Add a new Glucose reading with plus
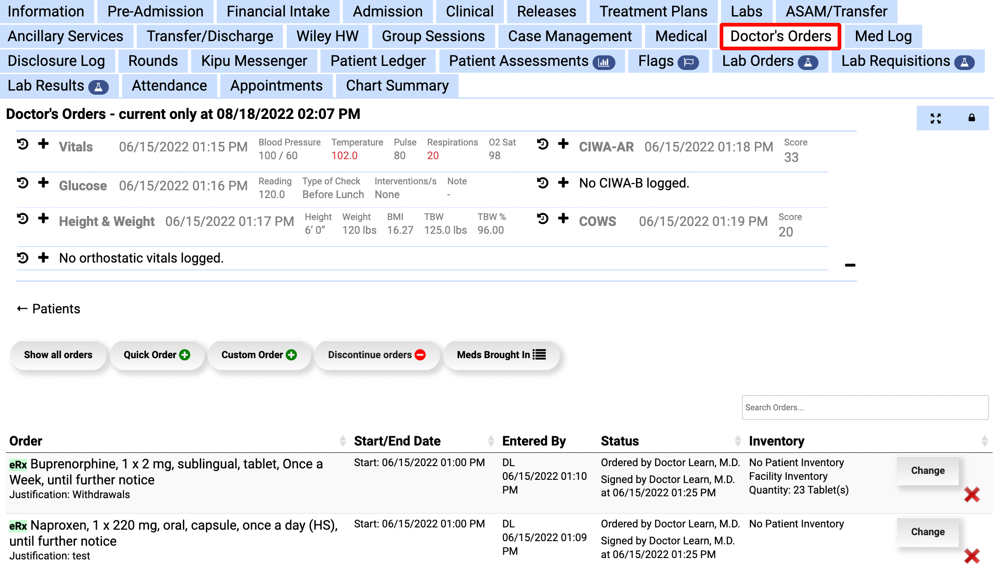The width and height of the screenshot is (994, 580). point(43,183)
